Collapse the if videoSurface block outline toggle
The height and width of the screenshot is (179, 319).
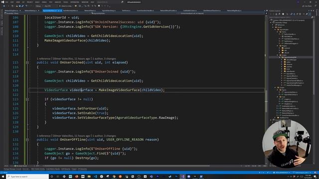(x=27, y=99)
